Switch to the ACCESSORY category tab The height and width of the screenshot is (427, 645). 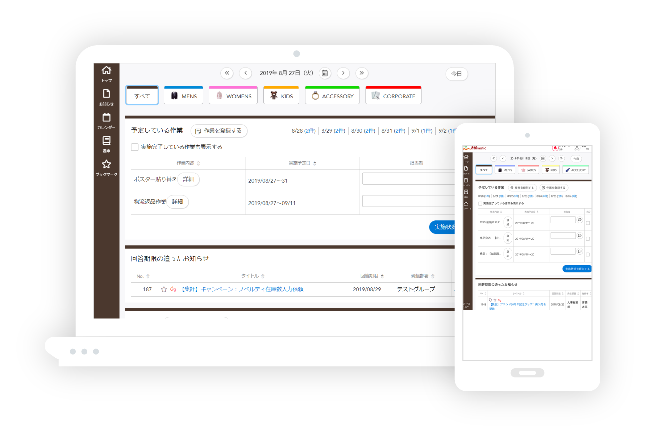pos(332,96)
